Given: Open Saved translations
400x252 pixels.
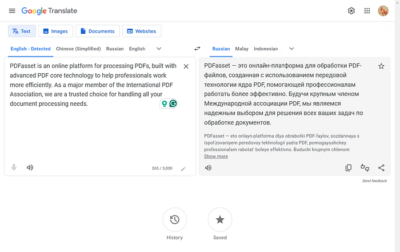Looking at the screenshot, I should pos(220,219).
